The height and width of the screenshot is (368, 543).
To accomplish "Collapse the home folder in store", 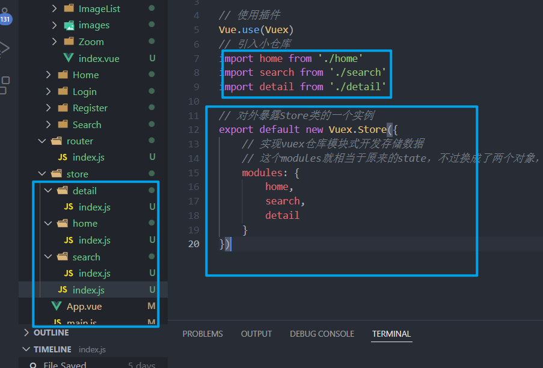I will tap(48, 223).
